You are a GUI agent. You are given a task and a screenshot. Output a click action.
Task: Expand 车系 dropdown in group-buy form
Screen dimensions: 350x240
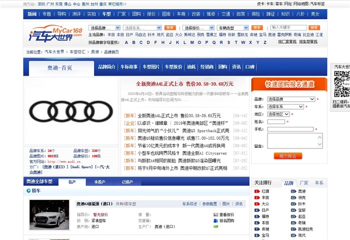point(285,106)
